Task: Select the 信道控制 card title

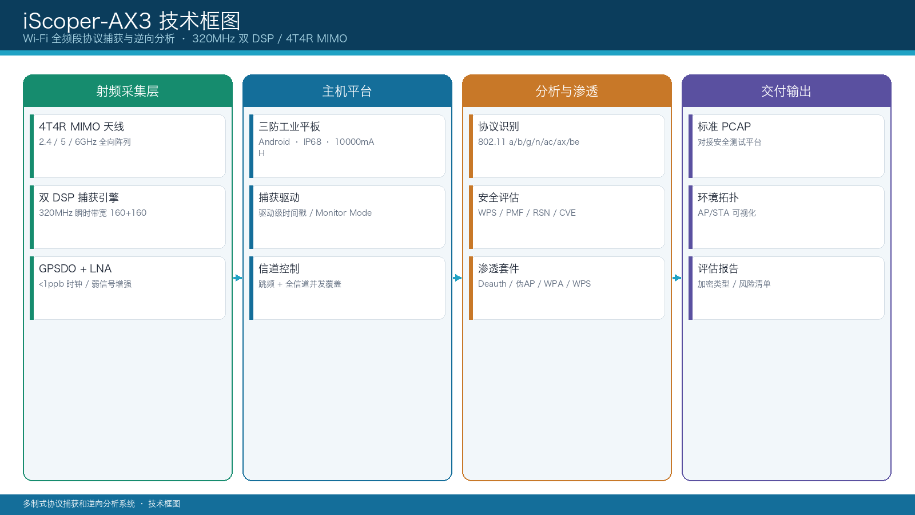Action: pos(279,268)
